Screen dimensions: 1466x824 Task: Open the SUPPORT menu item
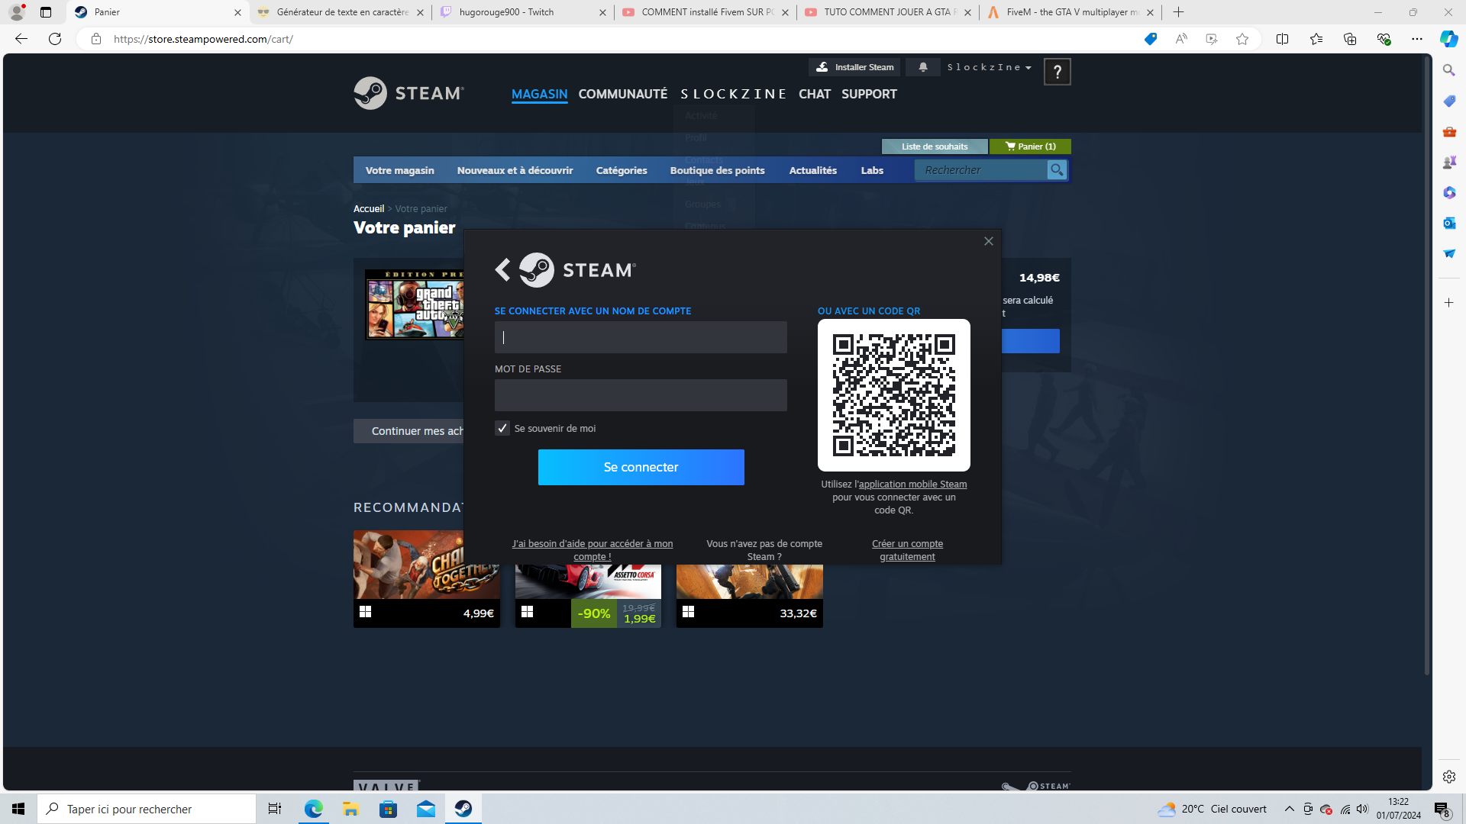coord(869,94)
